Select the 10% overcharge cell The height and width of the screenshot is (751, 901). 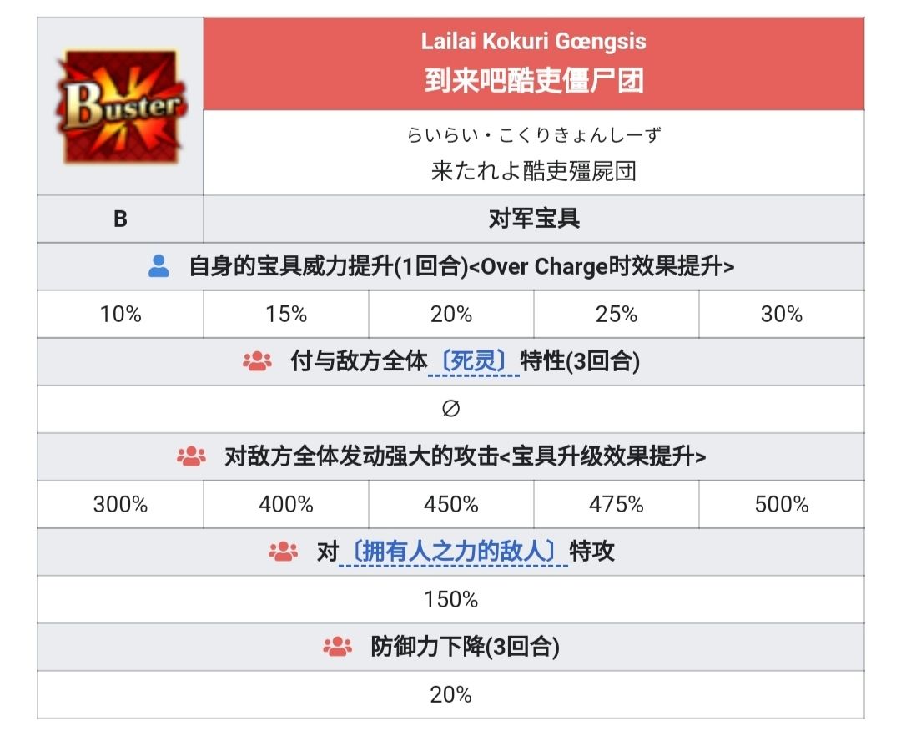(x=120, y=315)
